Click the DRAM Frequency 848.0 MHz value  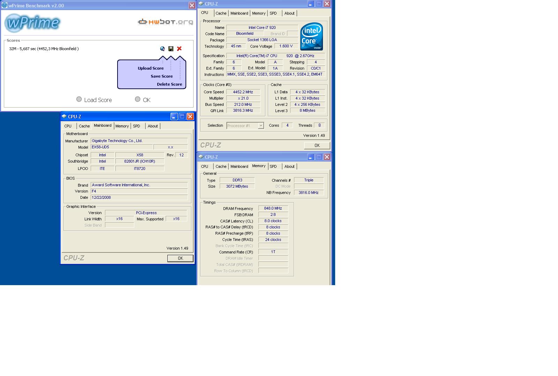point(273,209)
